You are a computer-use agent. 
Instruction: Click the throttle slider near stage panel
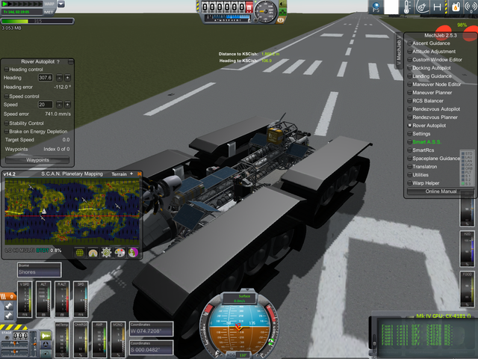34,344
